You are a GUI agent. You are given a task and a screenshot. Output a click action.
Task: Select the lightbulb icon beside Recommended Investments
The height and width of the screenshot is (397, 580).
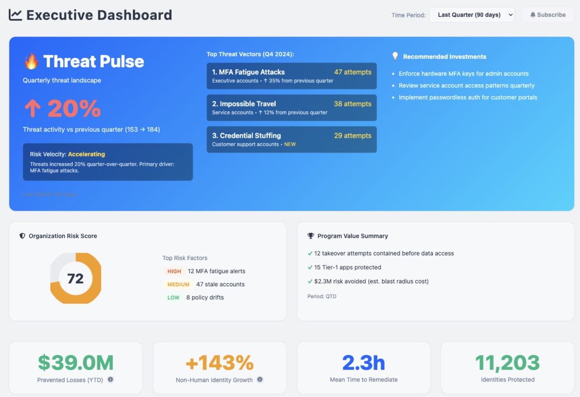tap(395, 56)
